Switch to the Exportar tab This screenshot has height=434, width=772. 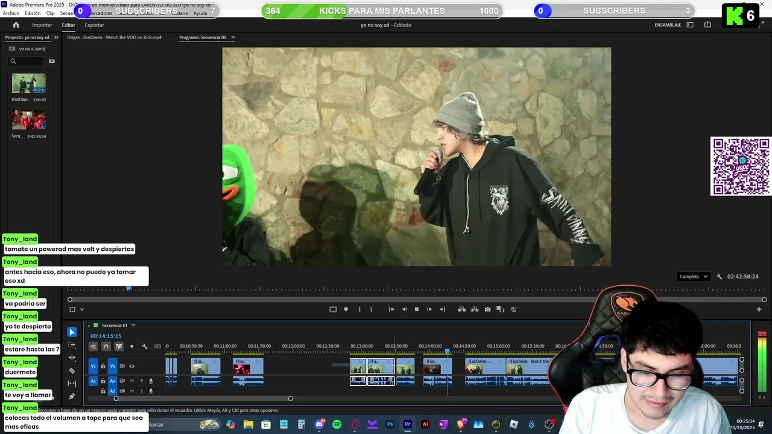[94, 25]
